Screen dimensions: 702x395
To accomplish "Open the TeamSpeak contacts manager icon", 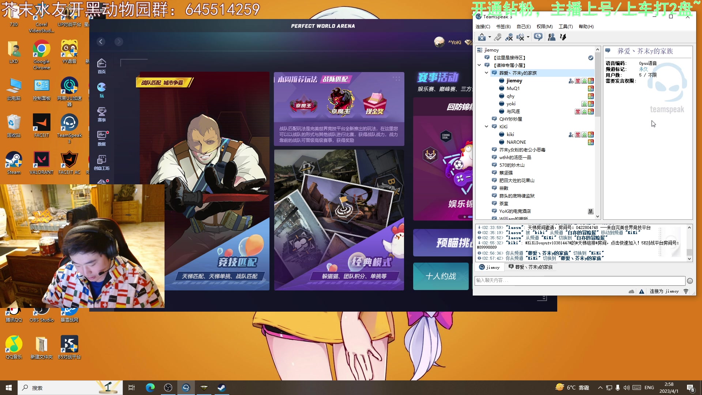I will [552, 37].
